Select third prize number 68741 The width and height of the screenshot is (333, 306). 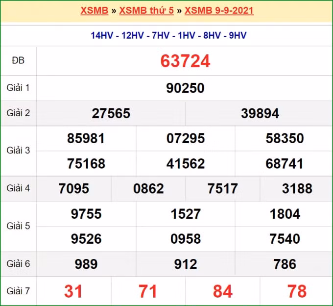pyautogui.click(x=285, y=164)
